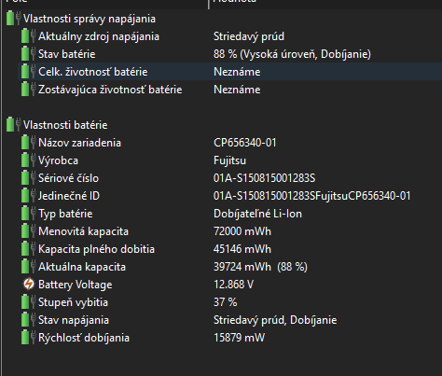
Task: Click the value 45146 mWh
Action: [242, 249]
